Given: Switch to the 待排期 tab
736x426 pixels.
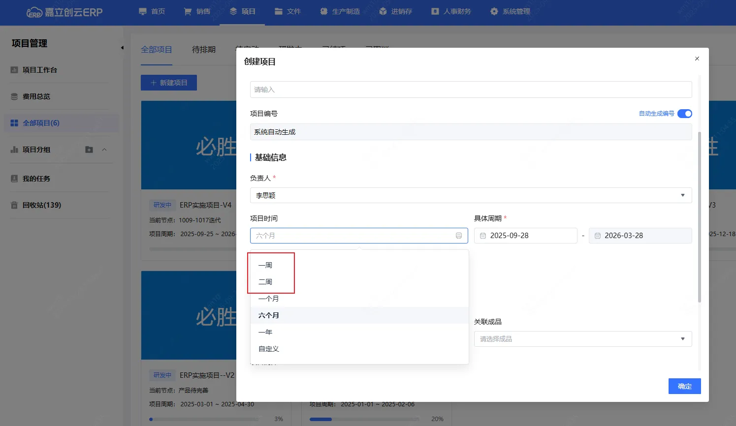Looking at the screenshot, I should tap(204, 50).
